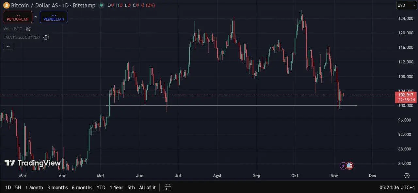The height and width of the screenshot is (193, 418).
Task: Collapse the indicator legend chevron
Action: coord(8,47)
